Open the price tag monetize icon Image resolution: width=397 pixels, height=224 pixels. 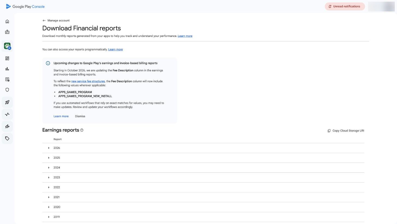7,138
